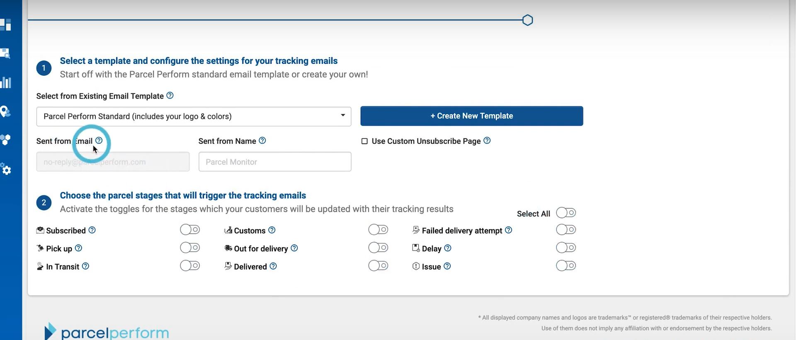
Task: Click help icon for Custom Unsubscribe Page
Action: point(487,141)
